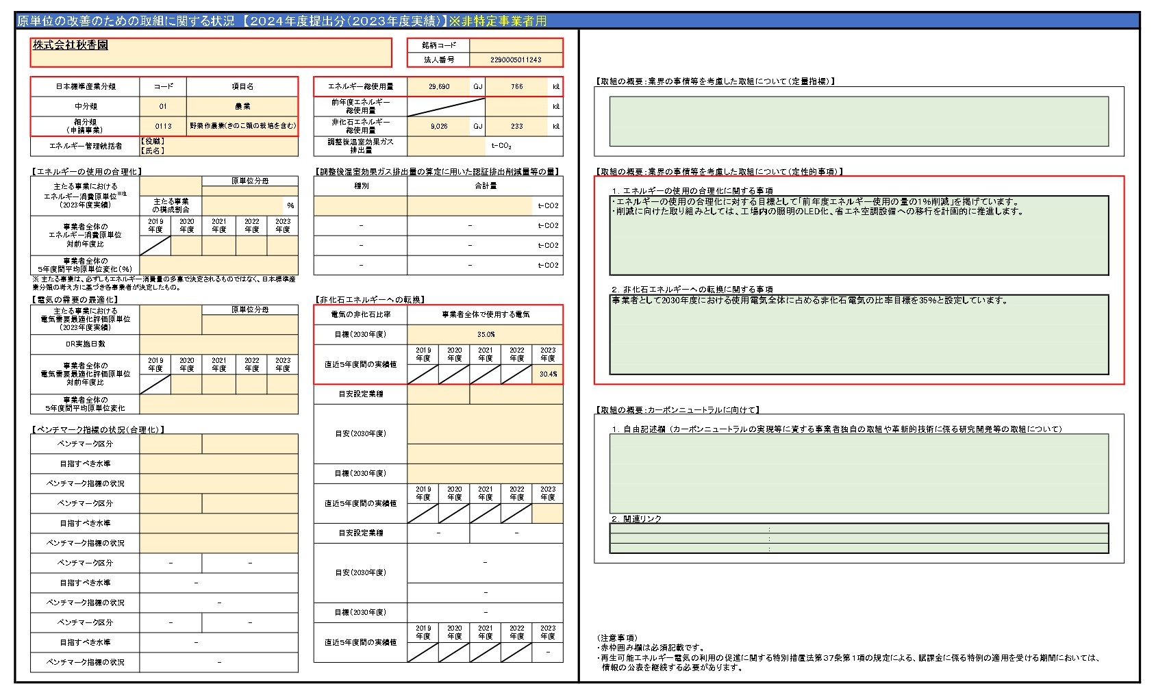Viewport: 1156px width, 697px height.
Task: Click the 種別 column header
Action: [360, 186]
